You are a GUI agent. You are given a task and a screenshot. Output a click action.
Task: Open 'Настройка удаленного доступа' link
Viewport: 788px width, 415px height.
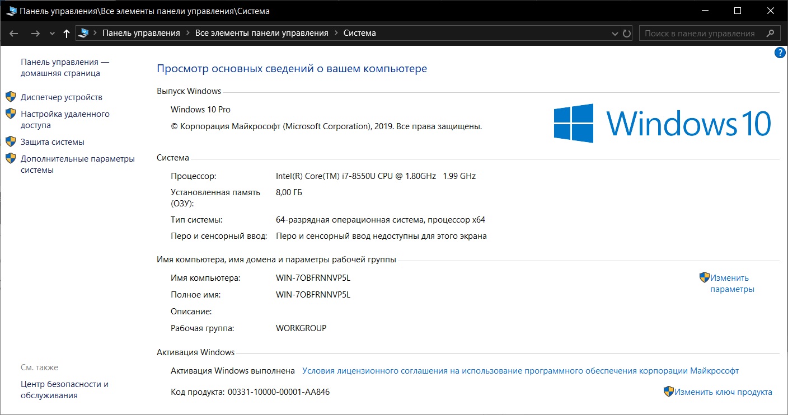pyautogui.click(x=65, y=120)
